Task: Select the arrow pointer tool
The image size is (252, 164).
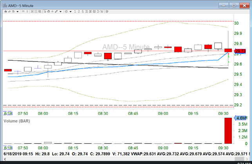Action: [45, 11]
